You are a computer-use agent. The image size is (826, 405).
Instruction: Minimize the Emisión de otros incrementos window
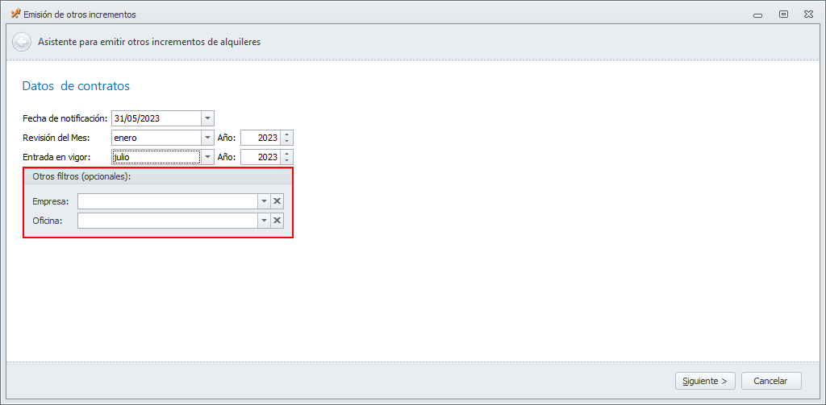(758, 14)
